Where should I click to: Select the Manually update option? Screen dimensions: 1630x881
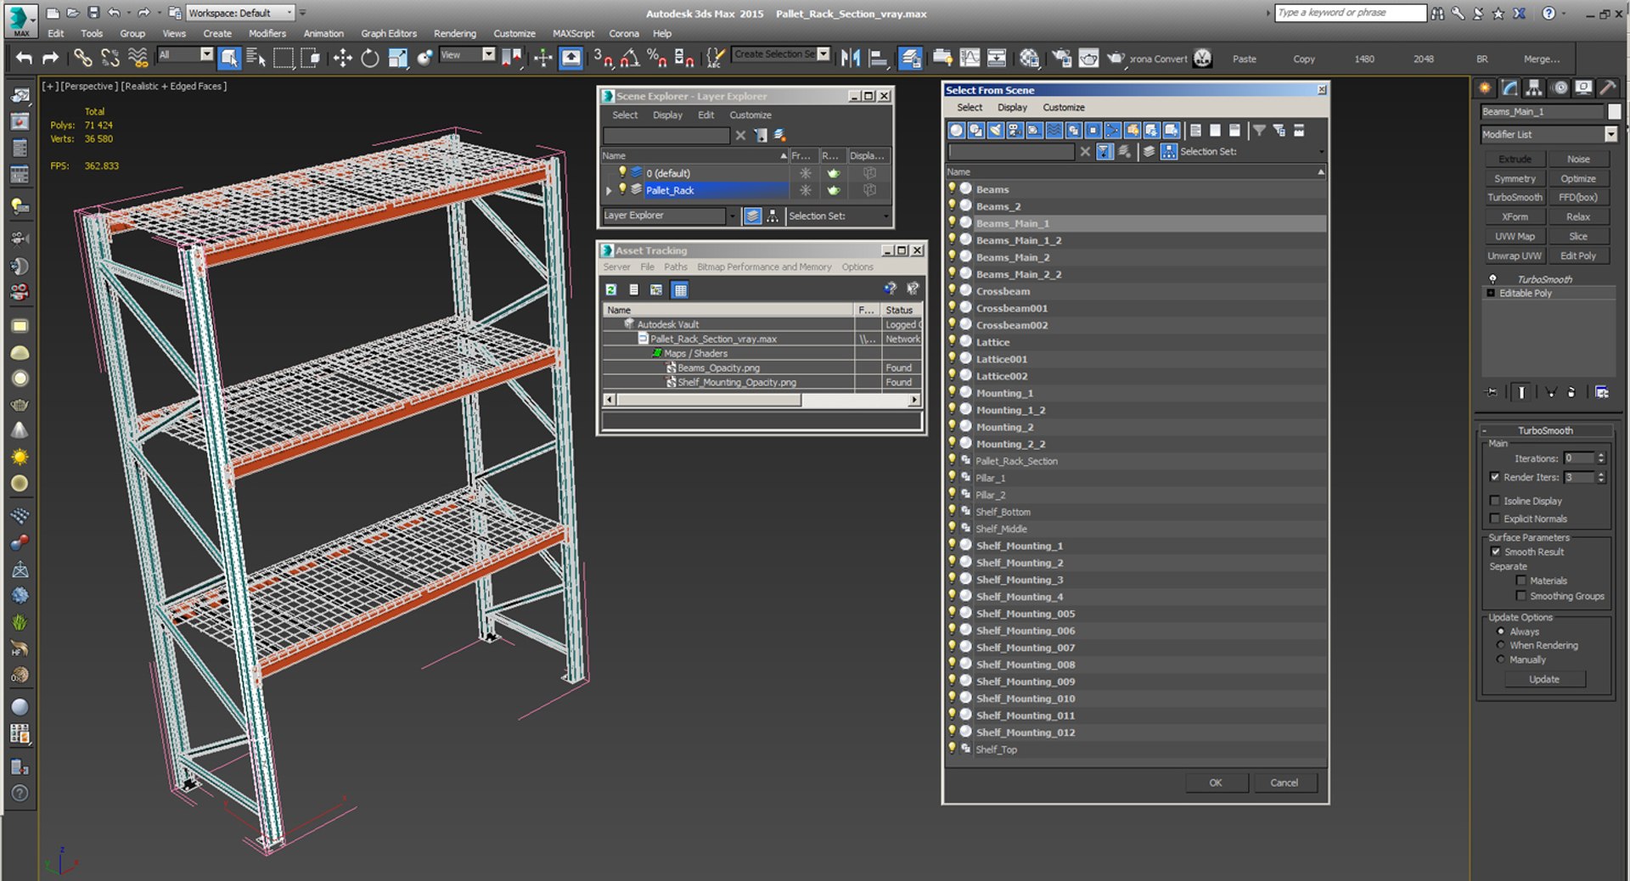1501,659
